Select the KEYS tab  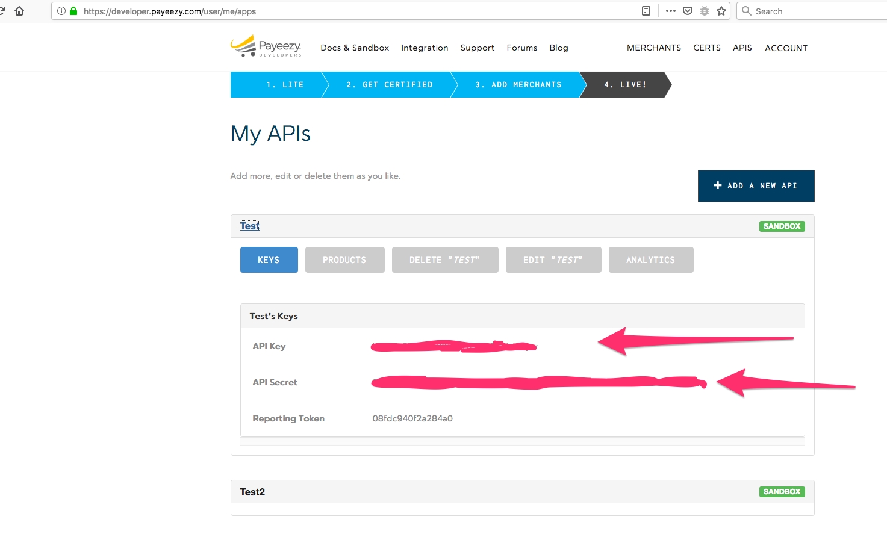(x=269, y=260)
